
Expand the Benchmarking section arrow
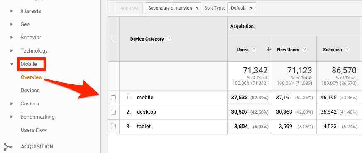12,117
